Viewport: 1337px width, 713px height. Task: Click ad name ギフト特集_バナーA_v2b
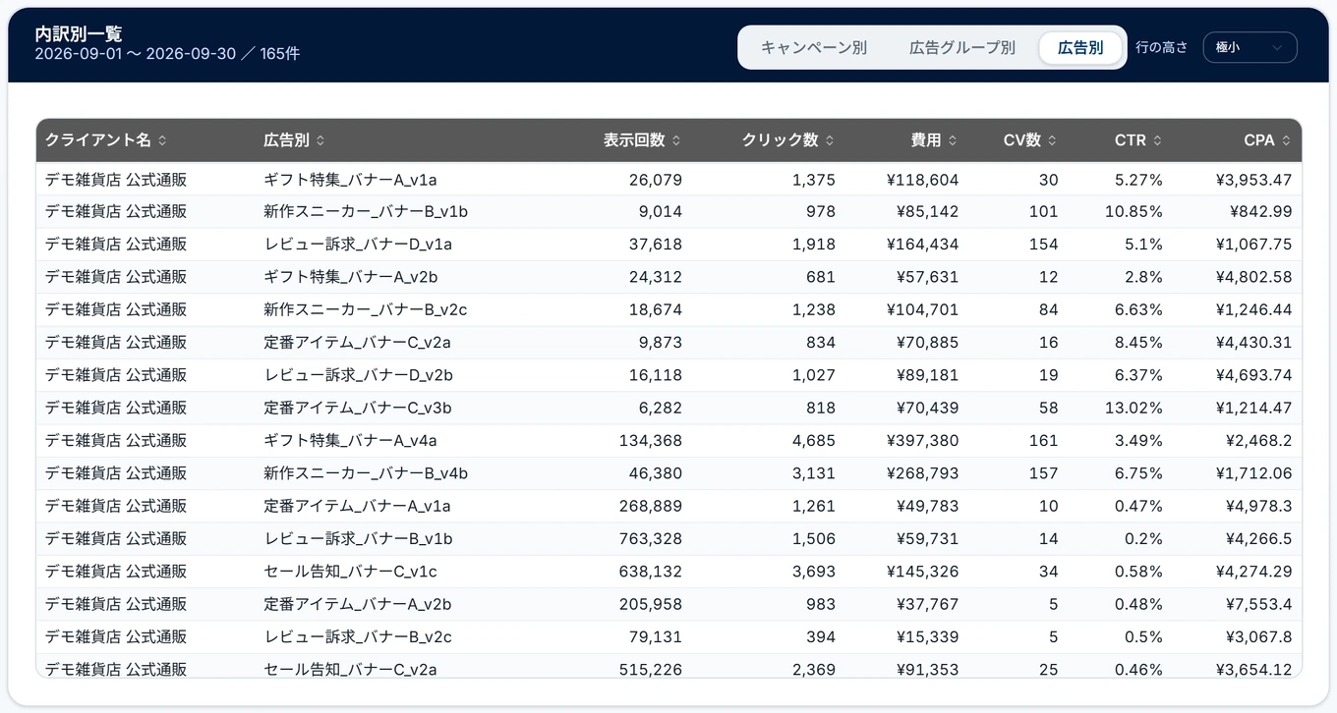click(351, 277)
